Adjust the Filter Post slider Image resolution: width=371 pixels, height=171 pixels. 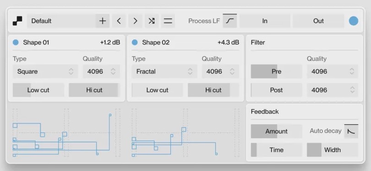(x=276, y=90)
